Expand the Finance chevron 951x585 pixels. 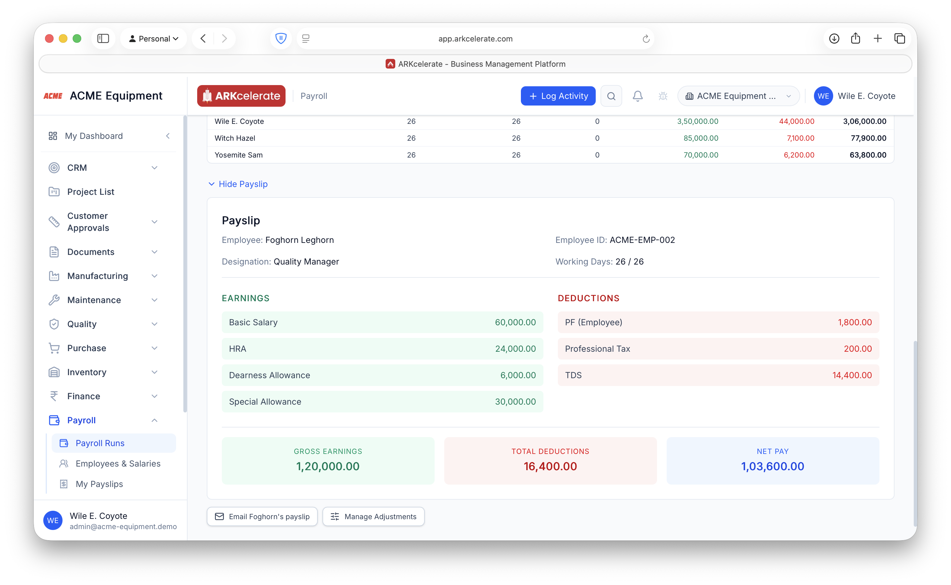click(154, 396)
